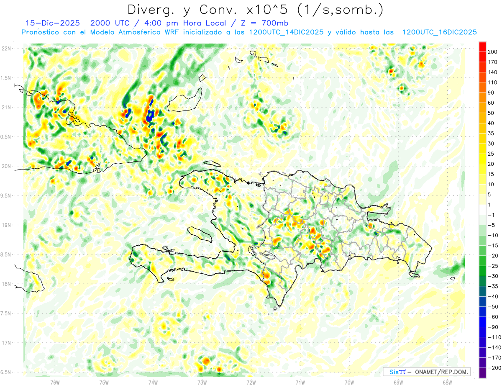Select the valid-until time "1200UTC_16DIC2025"
Viewport: 502px width, 388px height.
(x=439, y=32)
